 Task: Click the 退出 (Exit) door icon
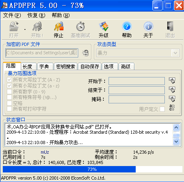coord(170,26)
